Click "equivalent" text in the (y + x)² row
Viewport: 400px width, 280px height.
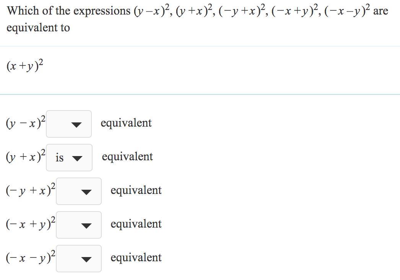[127, 157]
